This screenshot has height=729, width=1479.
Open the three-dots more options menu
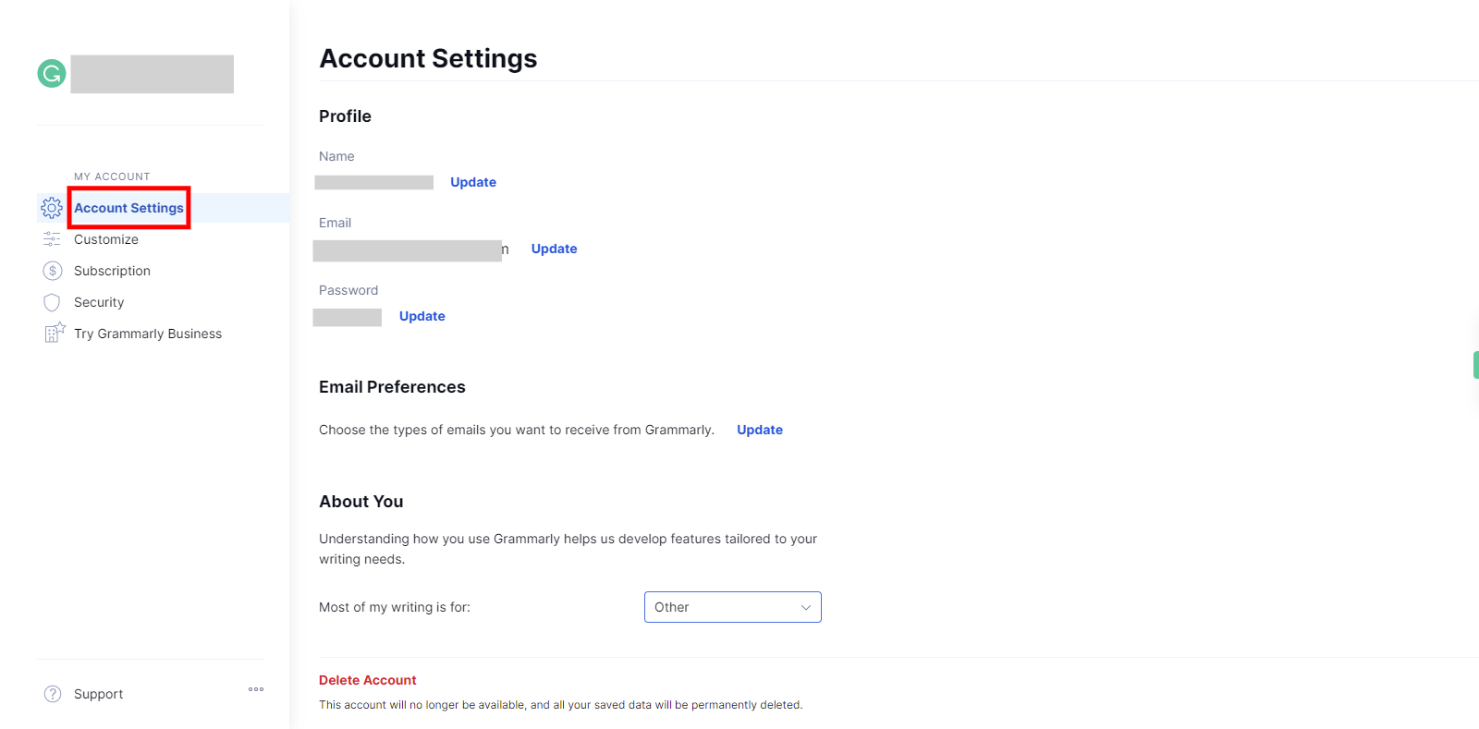pyautogui.click(x=256, y=689)
